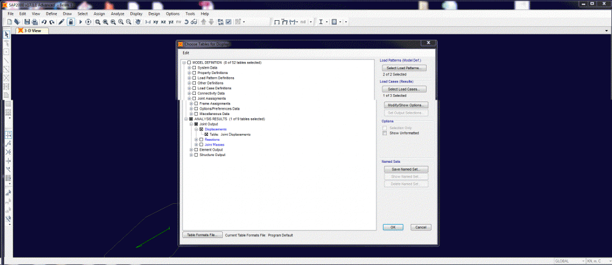Screen dimensions: 612x265
Task: Check the MODEL DEFINITION checkbox
Action: tap(189, 63)
